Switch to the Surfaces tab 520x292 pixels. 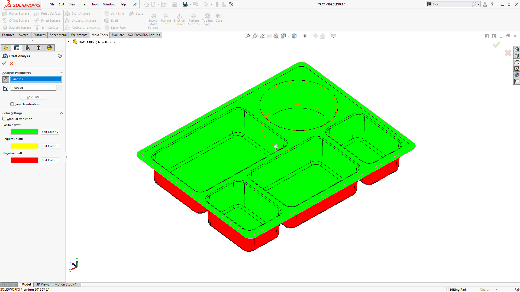[40, 35]
